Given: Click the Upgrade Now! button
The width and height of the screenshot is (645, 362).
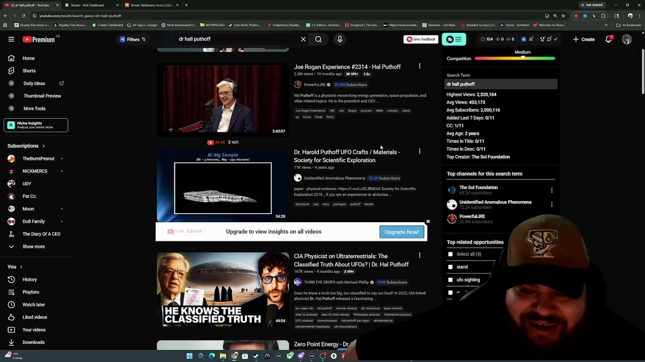Looking at the screenshot, I should click(402, 232).
